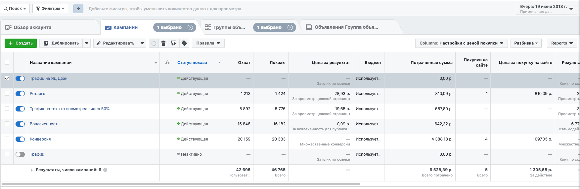Open the Ретаргет campaign link

point(38,94)
